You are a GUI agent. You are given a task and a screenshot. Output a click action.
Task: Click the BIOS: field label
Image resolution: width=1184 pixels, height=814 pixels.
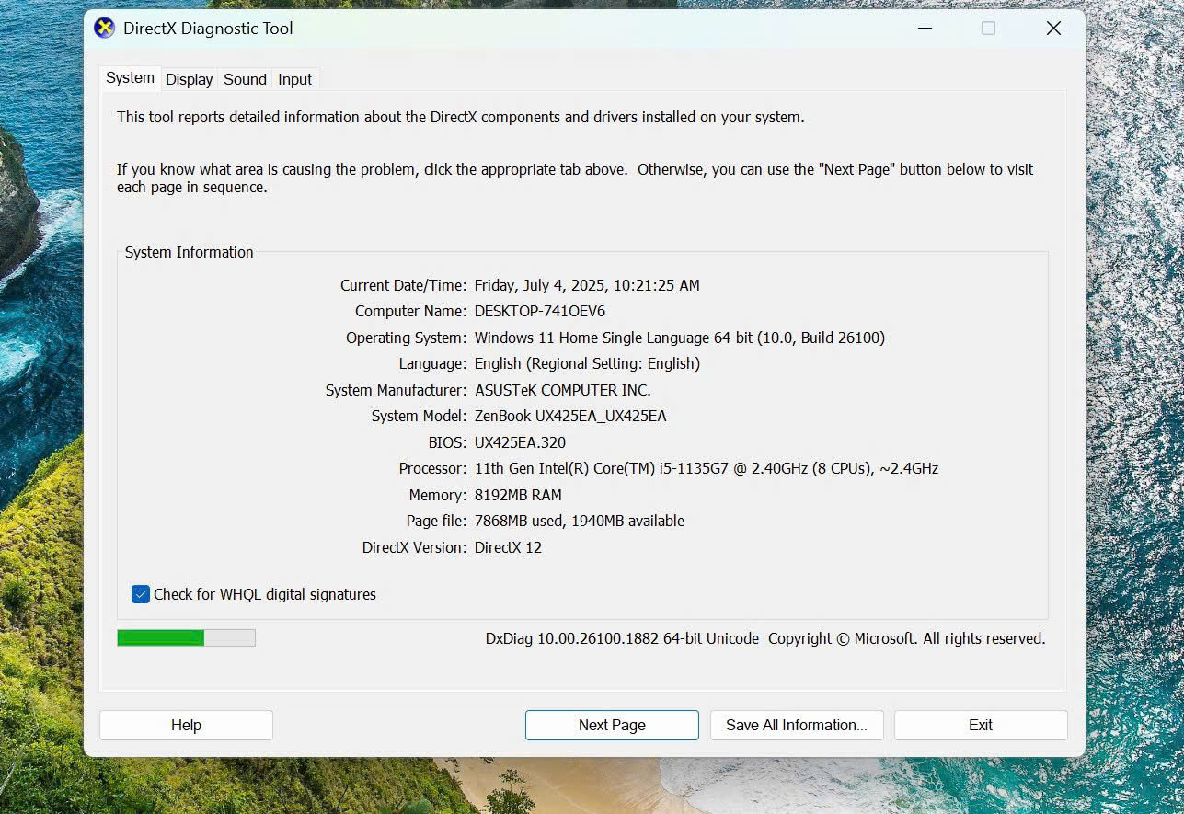point(447,442)
